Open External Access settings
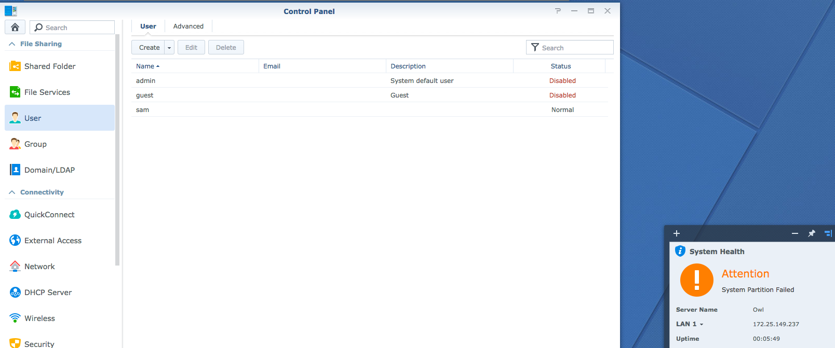Viewport: 835px width, 348px height. 52,241
